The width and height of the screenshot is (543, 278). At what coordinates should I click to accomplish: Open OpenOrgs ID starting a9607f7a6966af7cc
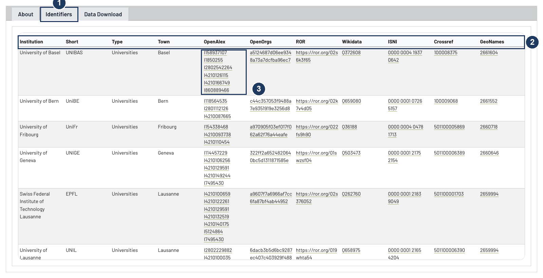(x=271, y=198)
